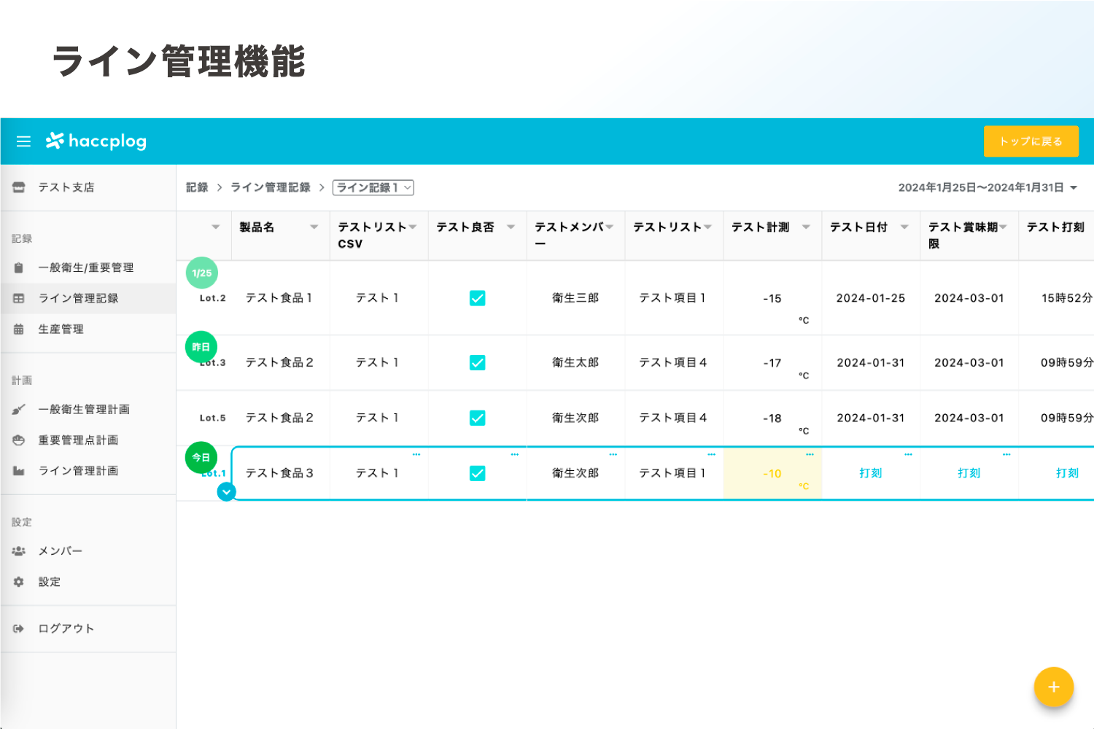Open the date range dropdown 2024年1月25日〜2024年1月31日

[988, 187]
